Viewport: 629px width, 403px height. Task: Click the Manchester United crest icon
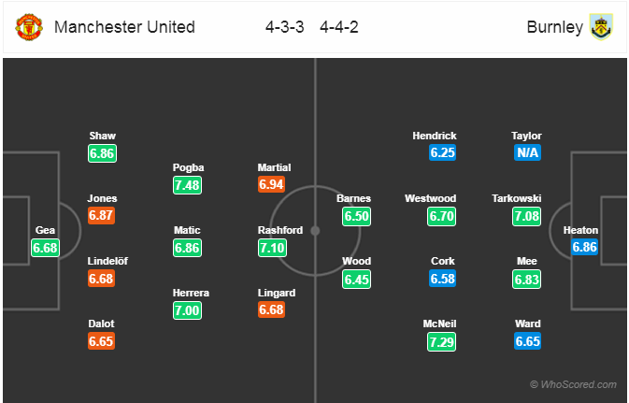click(x=29, y=27)
